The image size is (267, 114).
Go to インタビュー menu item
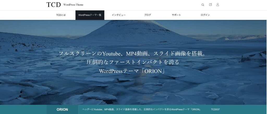pos(119,15)
